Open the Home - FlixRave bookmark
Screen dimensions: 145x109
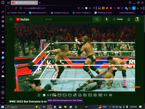click(82, 13)
